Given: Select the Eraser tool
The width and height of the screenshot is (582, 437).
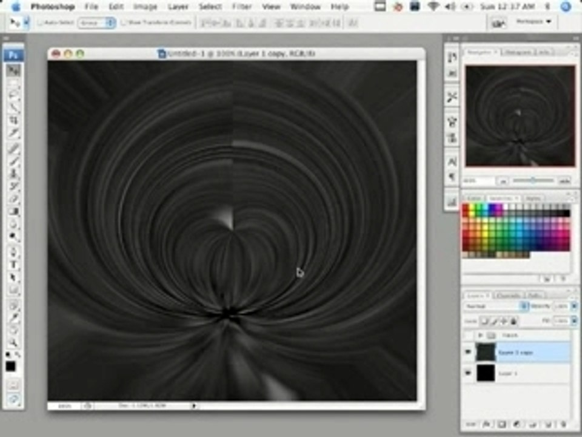Looking at the screenshot, I should pos(14,199).
